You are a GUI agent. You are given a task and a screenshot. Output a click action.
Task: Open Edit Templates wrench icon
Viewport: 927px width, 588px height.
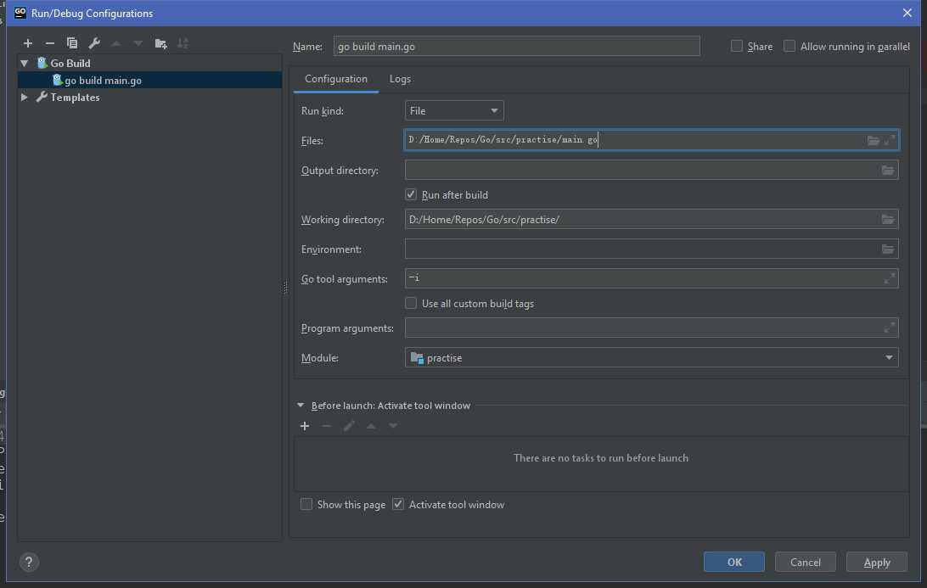[94, 43]
